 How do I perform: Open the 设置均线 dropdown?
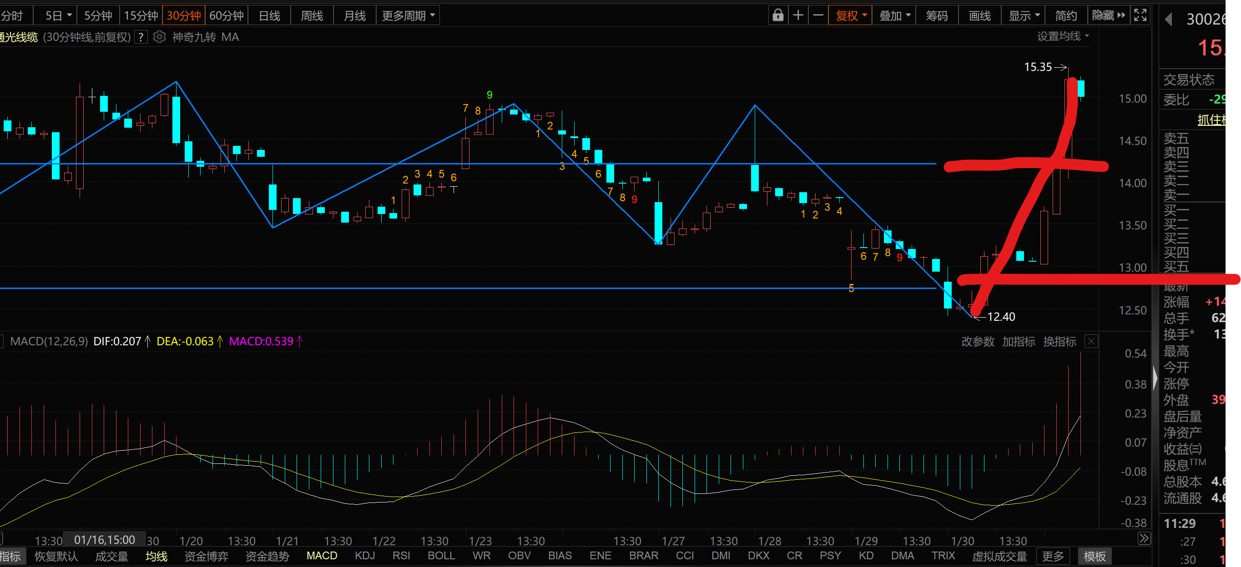click(x=1063, y=37)
